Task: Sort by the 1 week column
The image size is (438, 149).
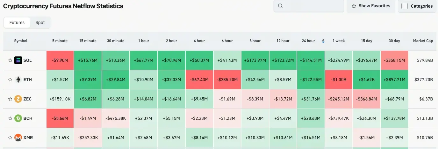Action: (339, 41)
